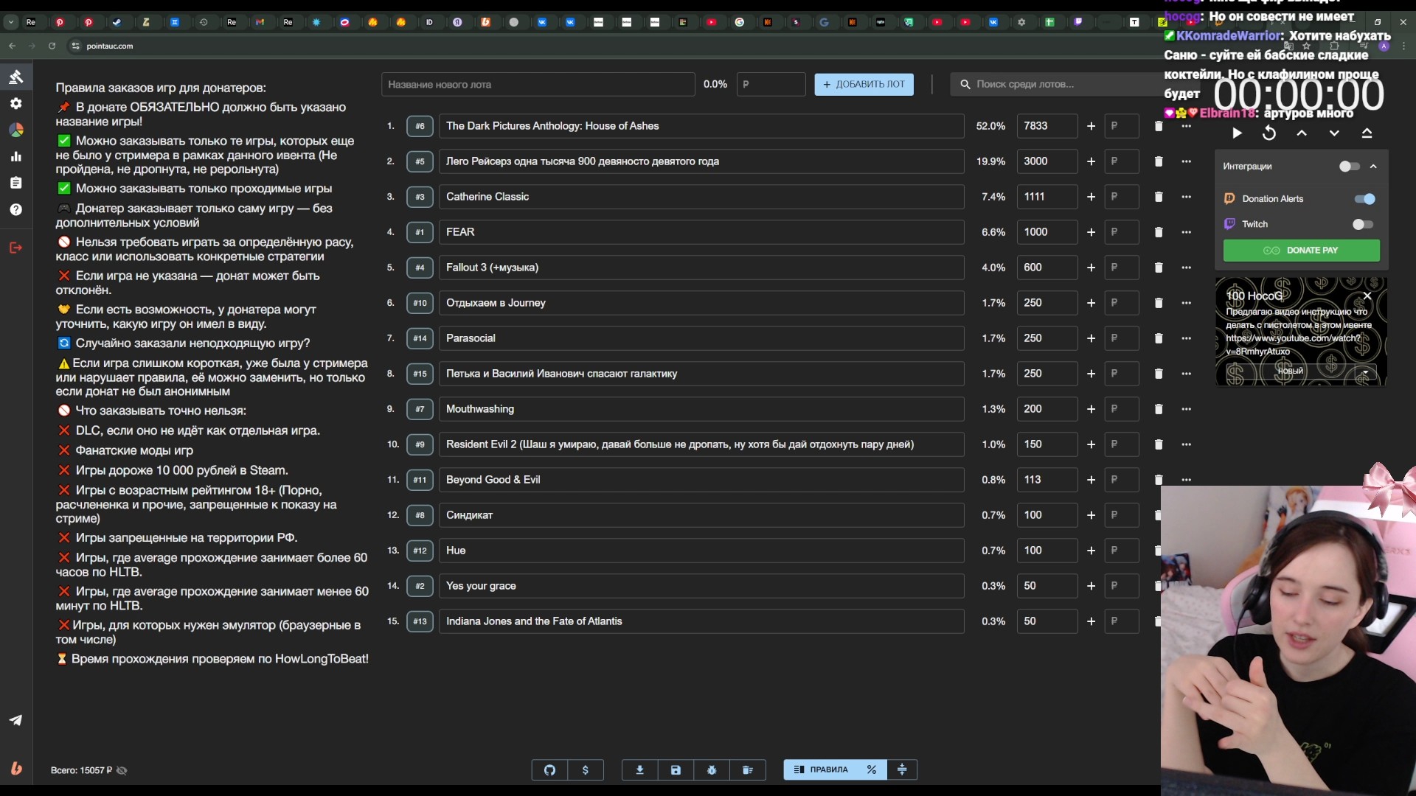Reset the timer with the circular arrow
Viewport: 1416px width, 796px height.
[x=1269, y=133]
